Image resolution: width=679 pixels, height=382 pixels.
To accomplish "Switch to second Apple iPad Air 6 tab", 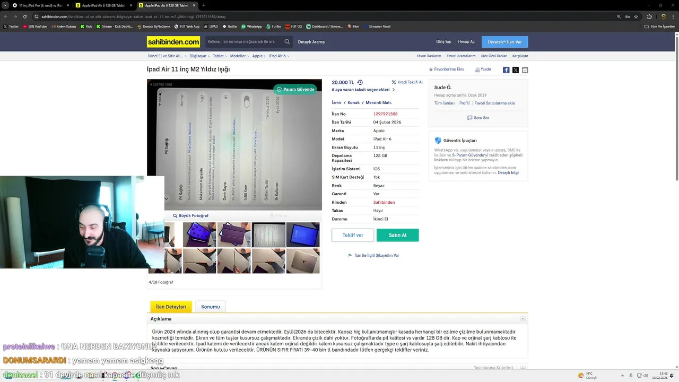I will (166, 5).
